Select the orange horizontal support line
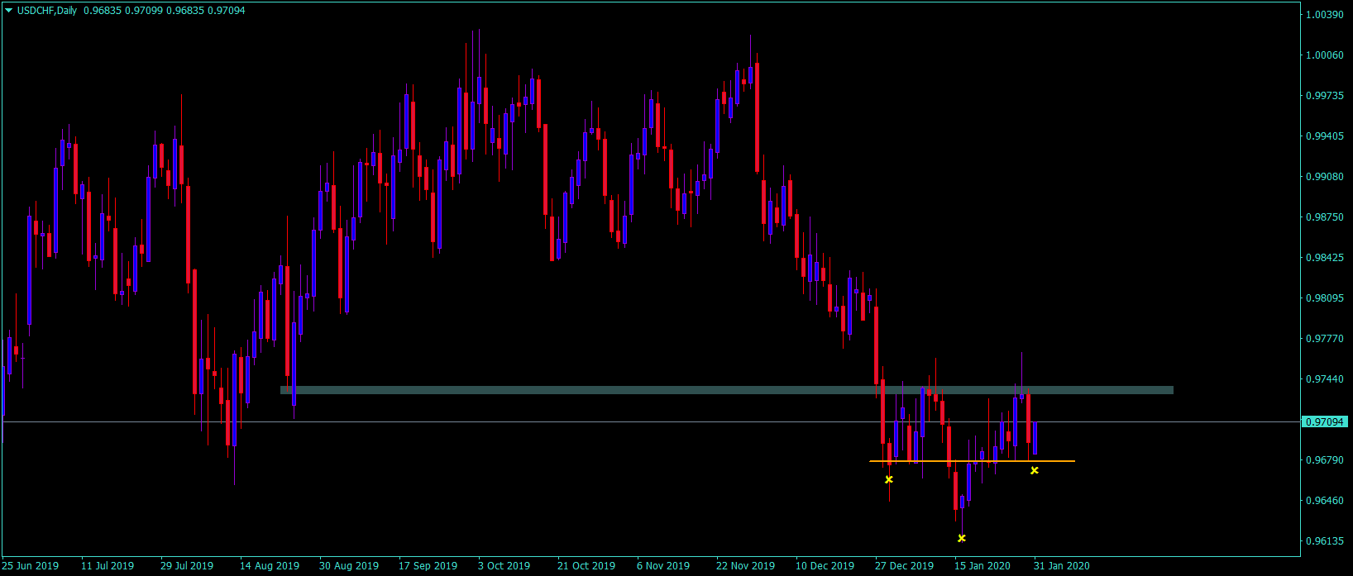This screenshot has height=576, width=1353. coord(972,461)
